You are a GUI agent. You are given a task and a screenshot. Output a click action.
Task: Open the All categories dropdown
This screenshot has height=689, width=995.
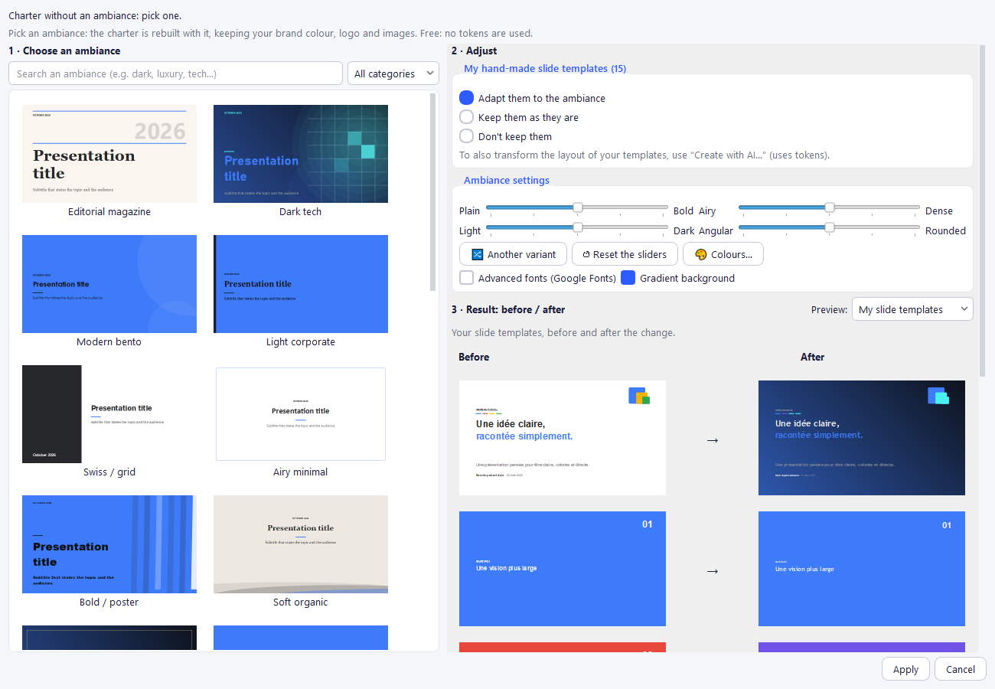pyautogui.click(x=393, y=73)
